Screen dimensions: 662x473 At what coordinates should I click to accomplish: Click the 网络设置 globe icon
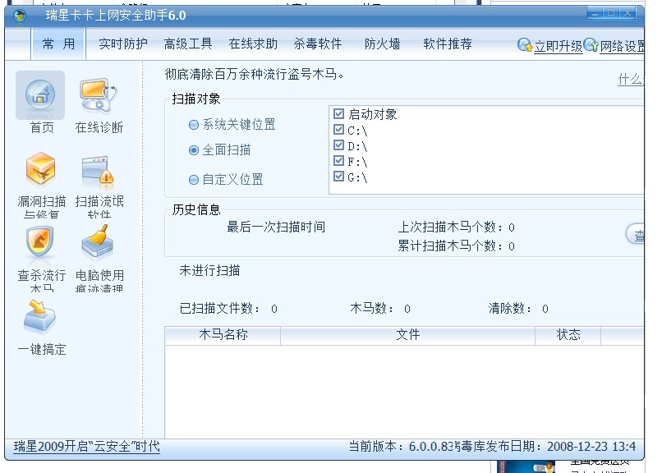point(591,44)
